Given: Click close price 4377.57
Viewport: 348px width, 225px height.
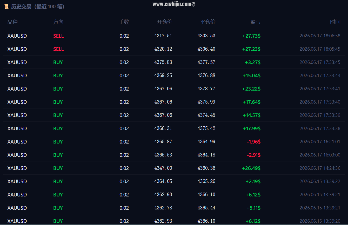Looking at the screenshot, I should coord(206,62).
